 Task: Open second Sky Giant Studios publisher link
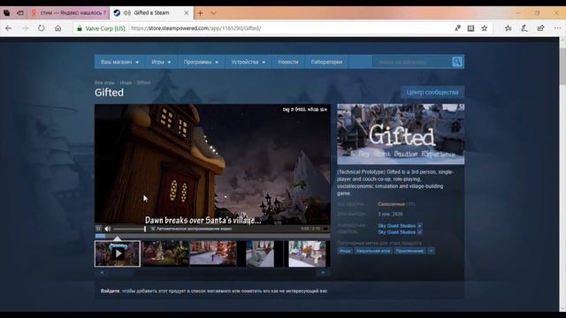point(396,232)
